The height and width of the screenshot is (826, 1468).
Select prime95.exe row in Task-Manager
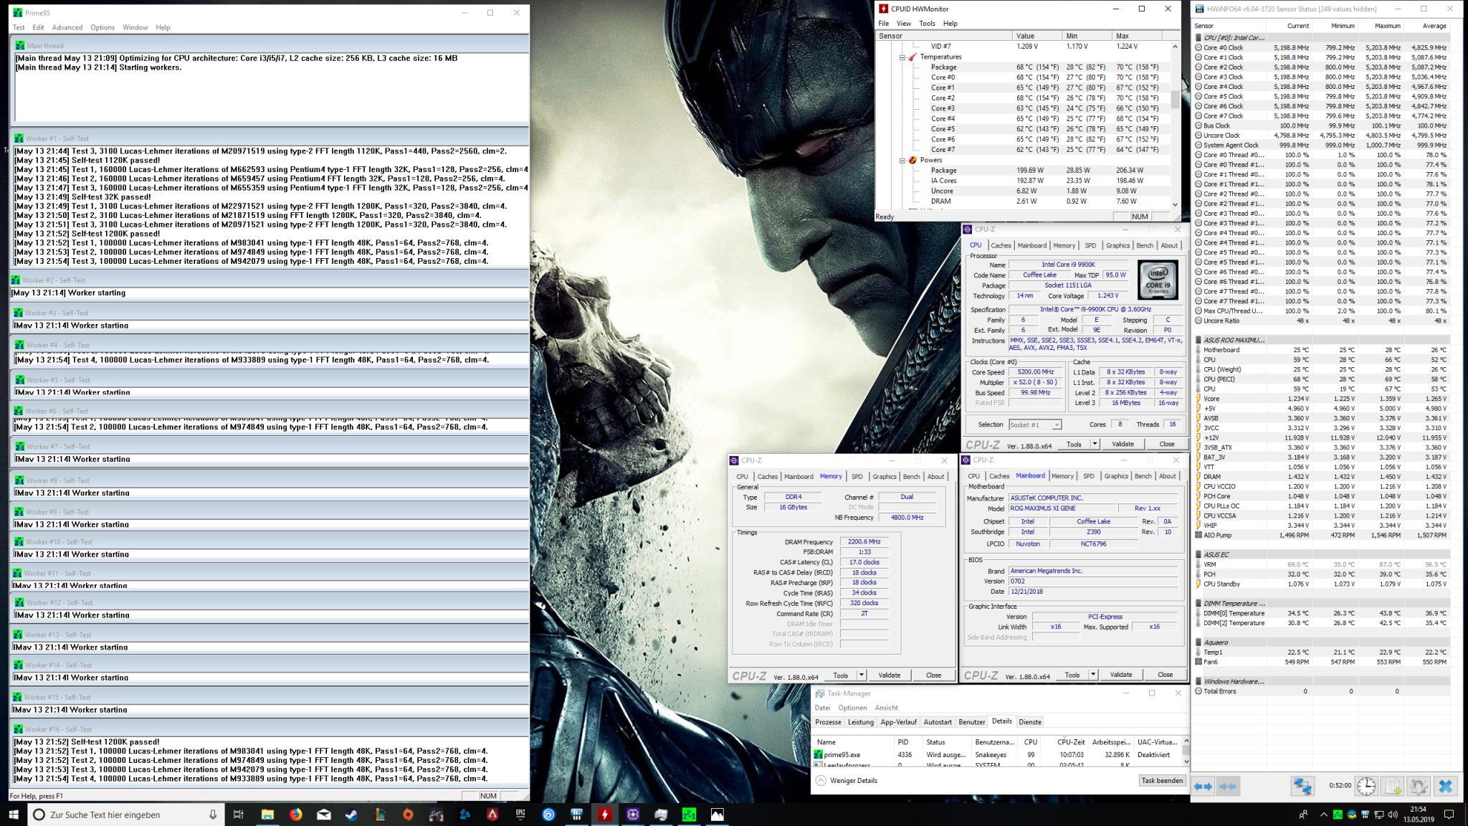[996, 754]
